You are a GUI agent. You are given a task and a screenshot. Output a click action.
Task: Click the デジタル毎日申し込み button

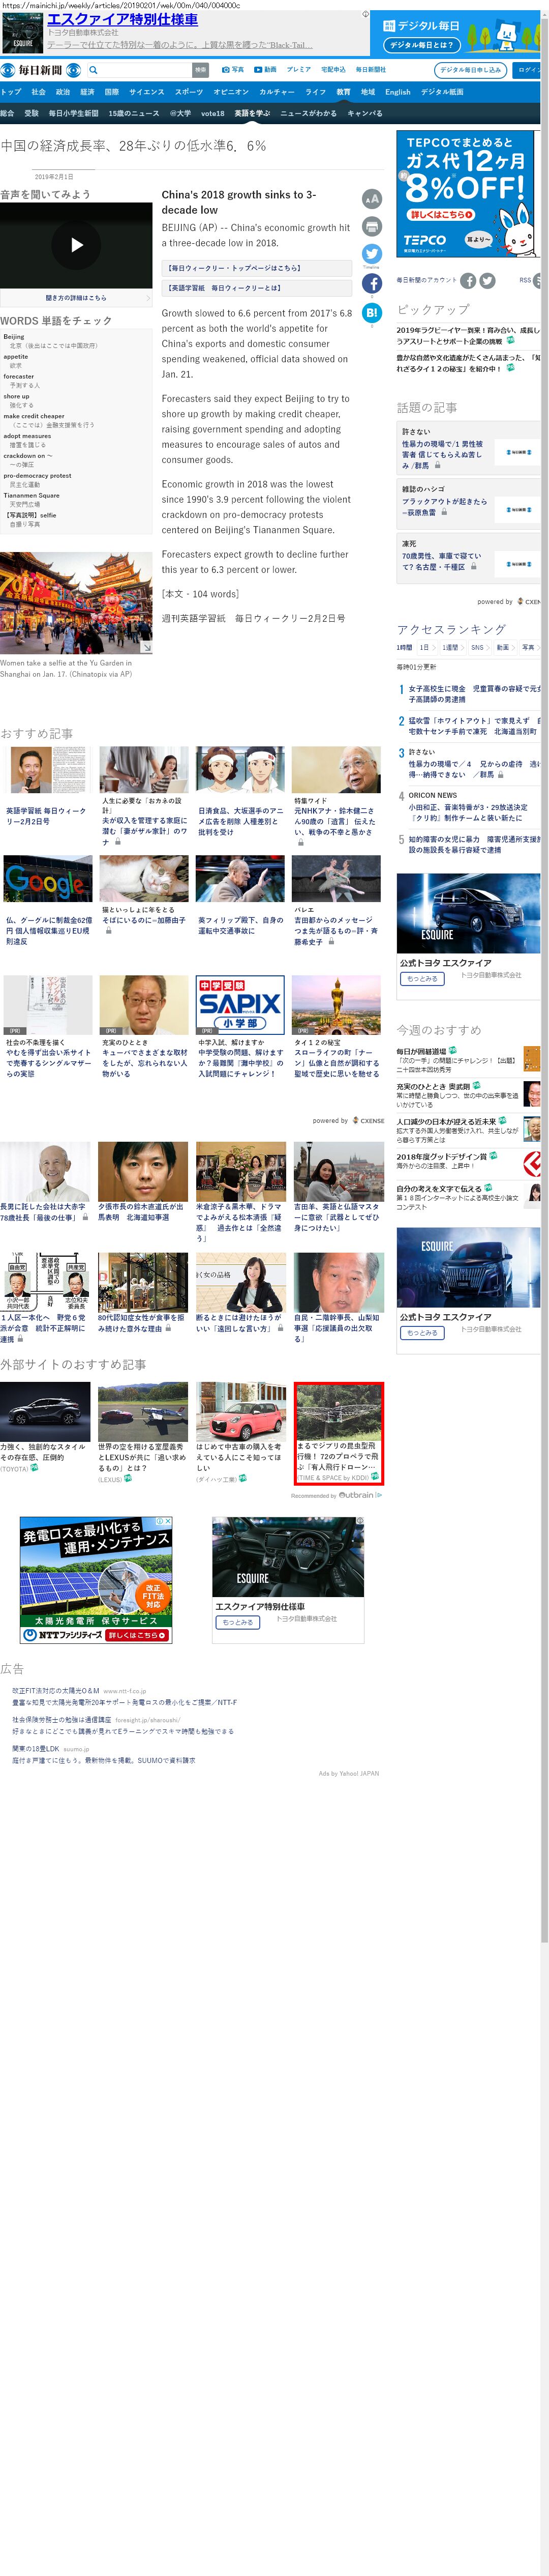pyautogui.click(x=470, y=70)
